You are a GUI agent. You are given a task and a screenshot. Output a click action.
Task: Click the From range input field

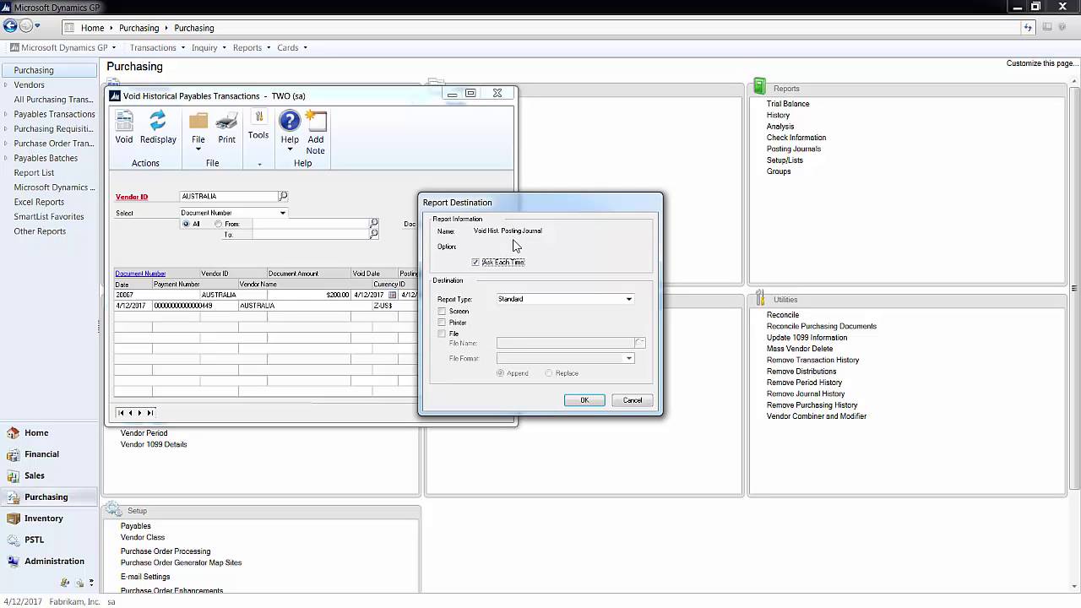point(311,223)
